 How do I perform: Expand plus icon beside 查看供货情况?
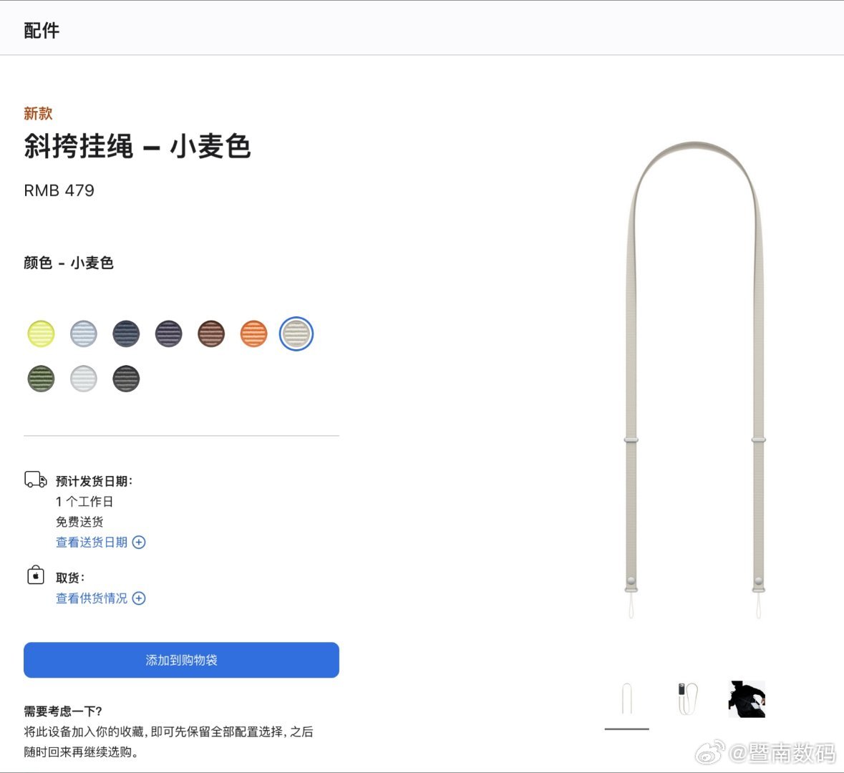(x=139, y=598)
